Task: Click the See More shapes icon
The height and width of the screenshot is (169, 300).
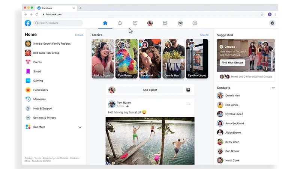Action: [x=28, y=127]
